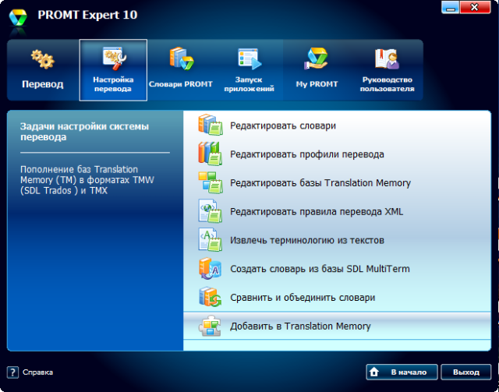Viewport: 499px width, 392px height.
Task: Click the Выход button
Action: tap(465, 372)
